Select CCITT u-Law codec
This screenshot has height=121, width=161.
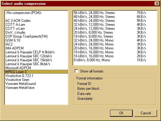click(36, 29)
